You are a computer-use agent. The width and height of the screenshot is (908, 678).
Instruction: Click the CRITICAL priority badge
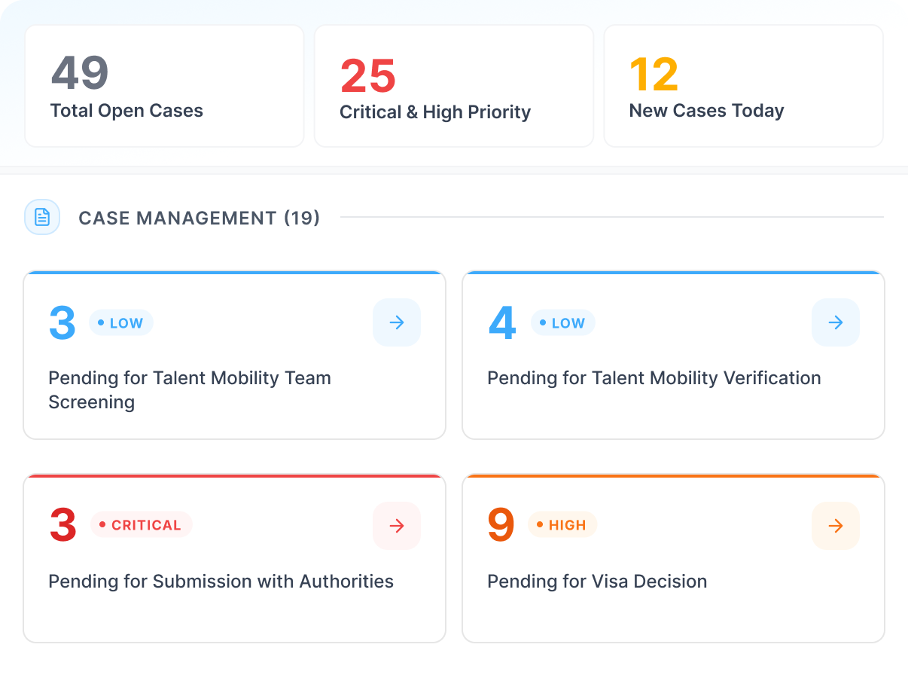pyautogui.click(x=142, y=525)
